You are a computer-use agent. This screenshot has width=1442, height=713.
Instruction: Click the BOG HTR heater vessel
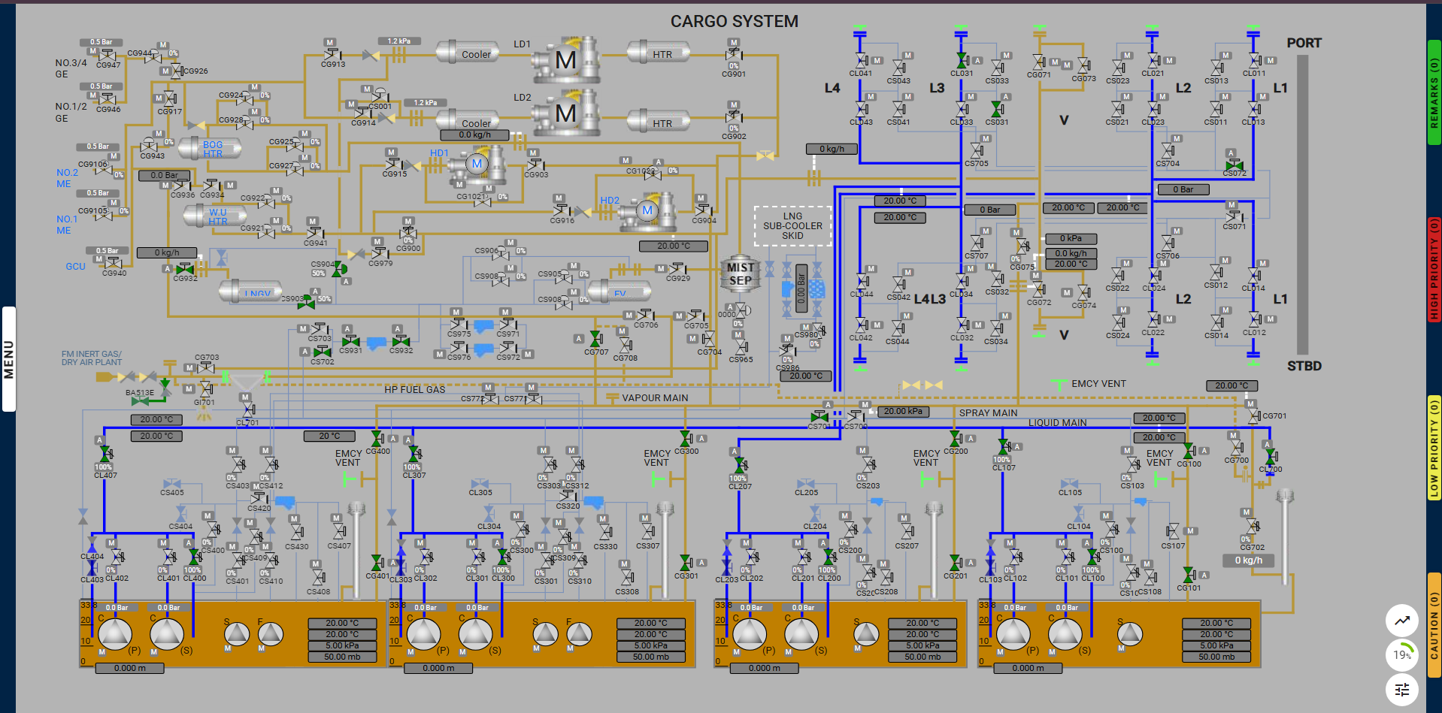(212, 149)
